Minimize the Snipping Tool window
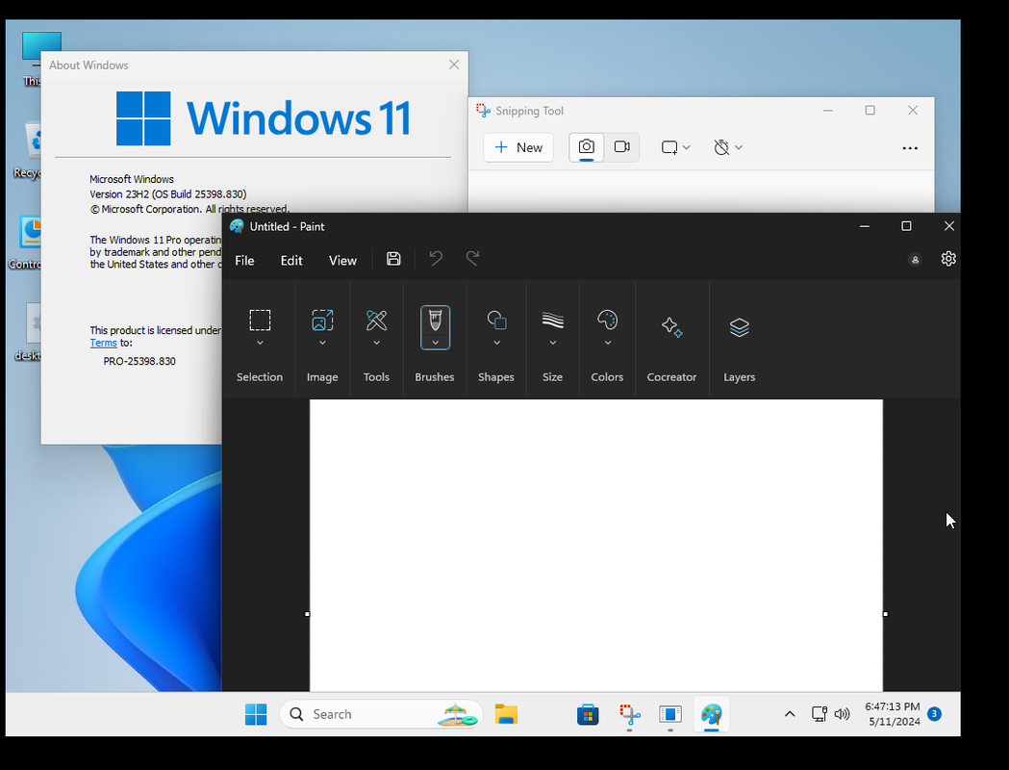Image resolution: width=1009 pixels, height=770 pixels. [828, 111]
